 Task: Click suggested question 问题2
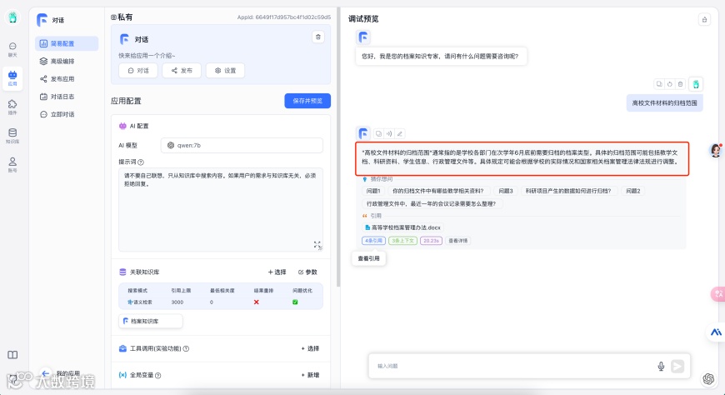click(633, 191)
